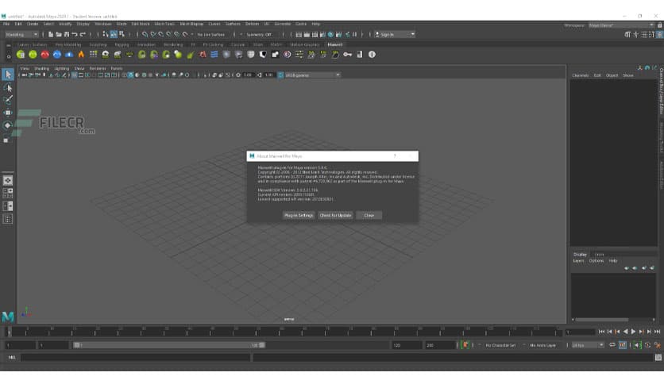This screenshot has width=664, height=384.
Task: Toggle the auto keyframe button
Action: pos(647,345)
